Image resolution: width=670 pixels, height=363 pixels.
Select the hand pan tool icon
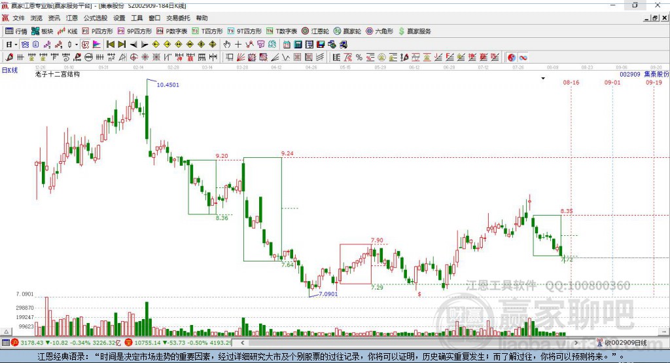pyautogui.click(x=226, y=45)
